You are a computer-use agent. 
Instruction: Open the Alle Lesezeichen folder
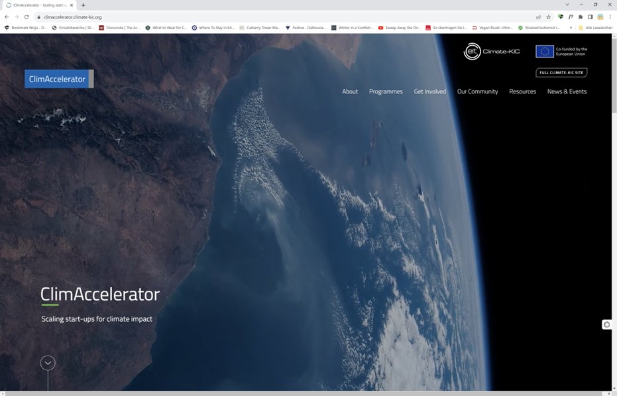point(595,28)
